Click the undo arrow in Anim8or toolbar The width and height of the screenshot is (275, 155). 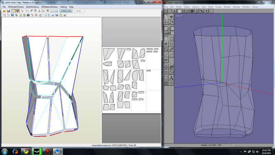[x=166, y=11]
